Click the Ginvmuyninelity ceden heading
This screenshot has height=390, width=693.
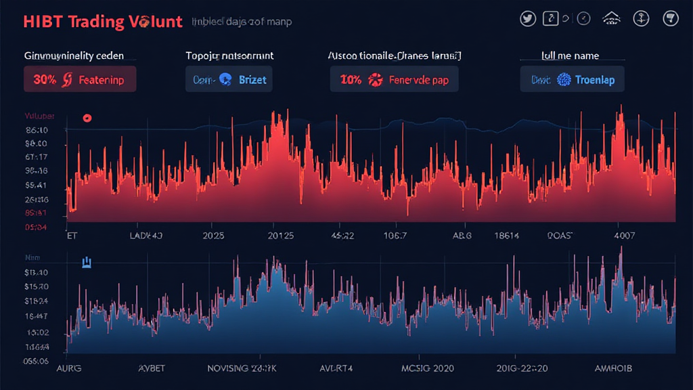74,56
